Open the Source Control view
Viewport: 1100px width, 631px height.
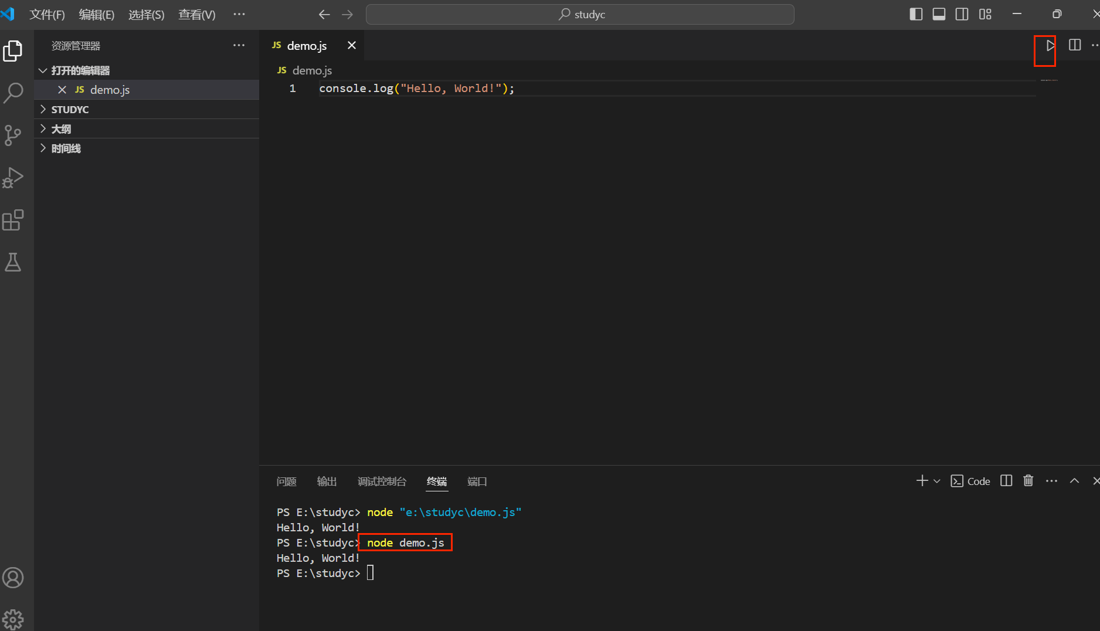coord(13,135)
